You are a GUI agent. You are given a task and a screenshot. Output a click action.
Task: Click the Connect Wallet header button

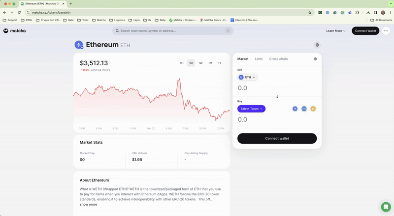pos(365,31)
